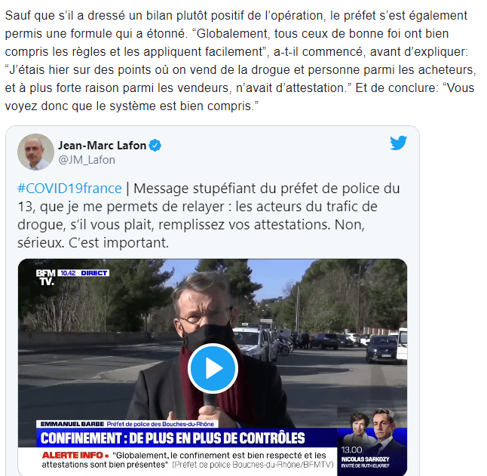Viewport: 487px width, 476px height.
Task: Click the Nicolas Sarkozy promo image
Action: click(372, 442)
